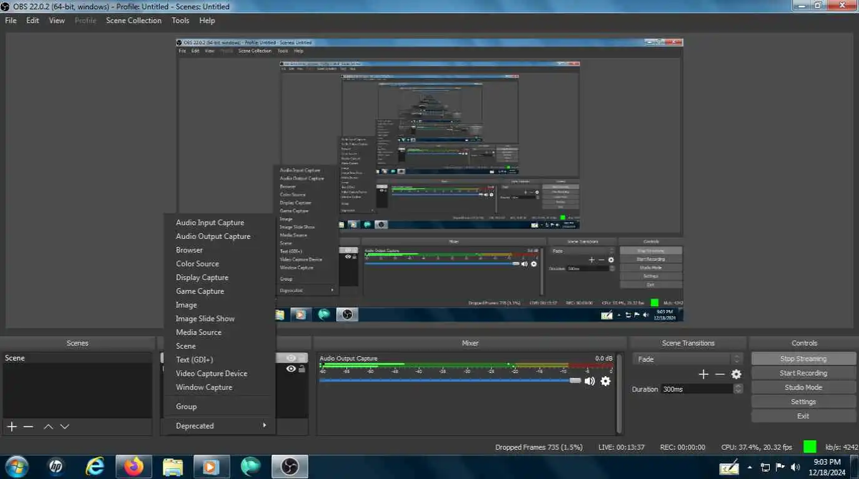Open the transition properties gear under Scene Transitions
Viewport: 859px width, 479px height.
(x=736, y=374)
